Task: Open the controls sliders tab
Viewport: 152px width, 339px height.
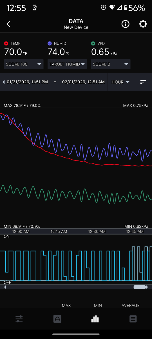Action: point(19,319)
